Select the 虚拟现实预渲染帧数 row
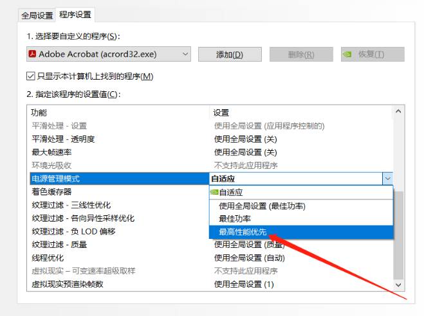 click(x=211, y=284)
